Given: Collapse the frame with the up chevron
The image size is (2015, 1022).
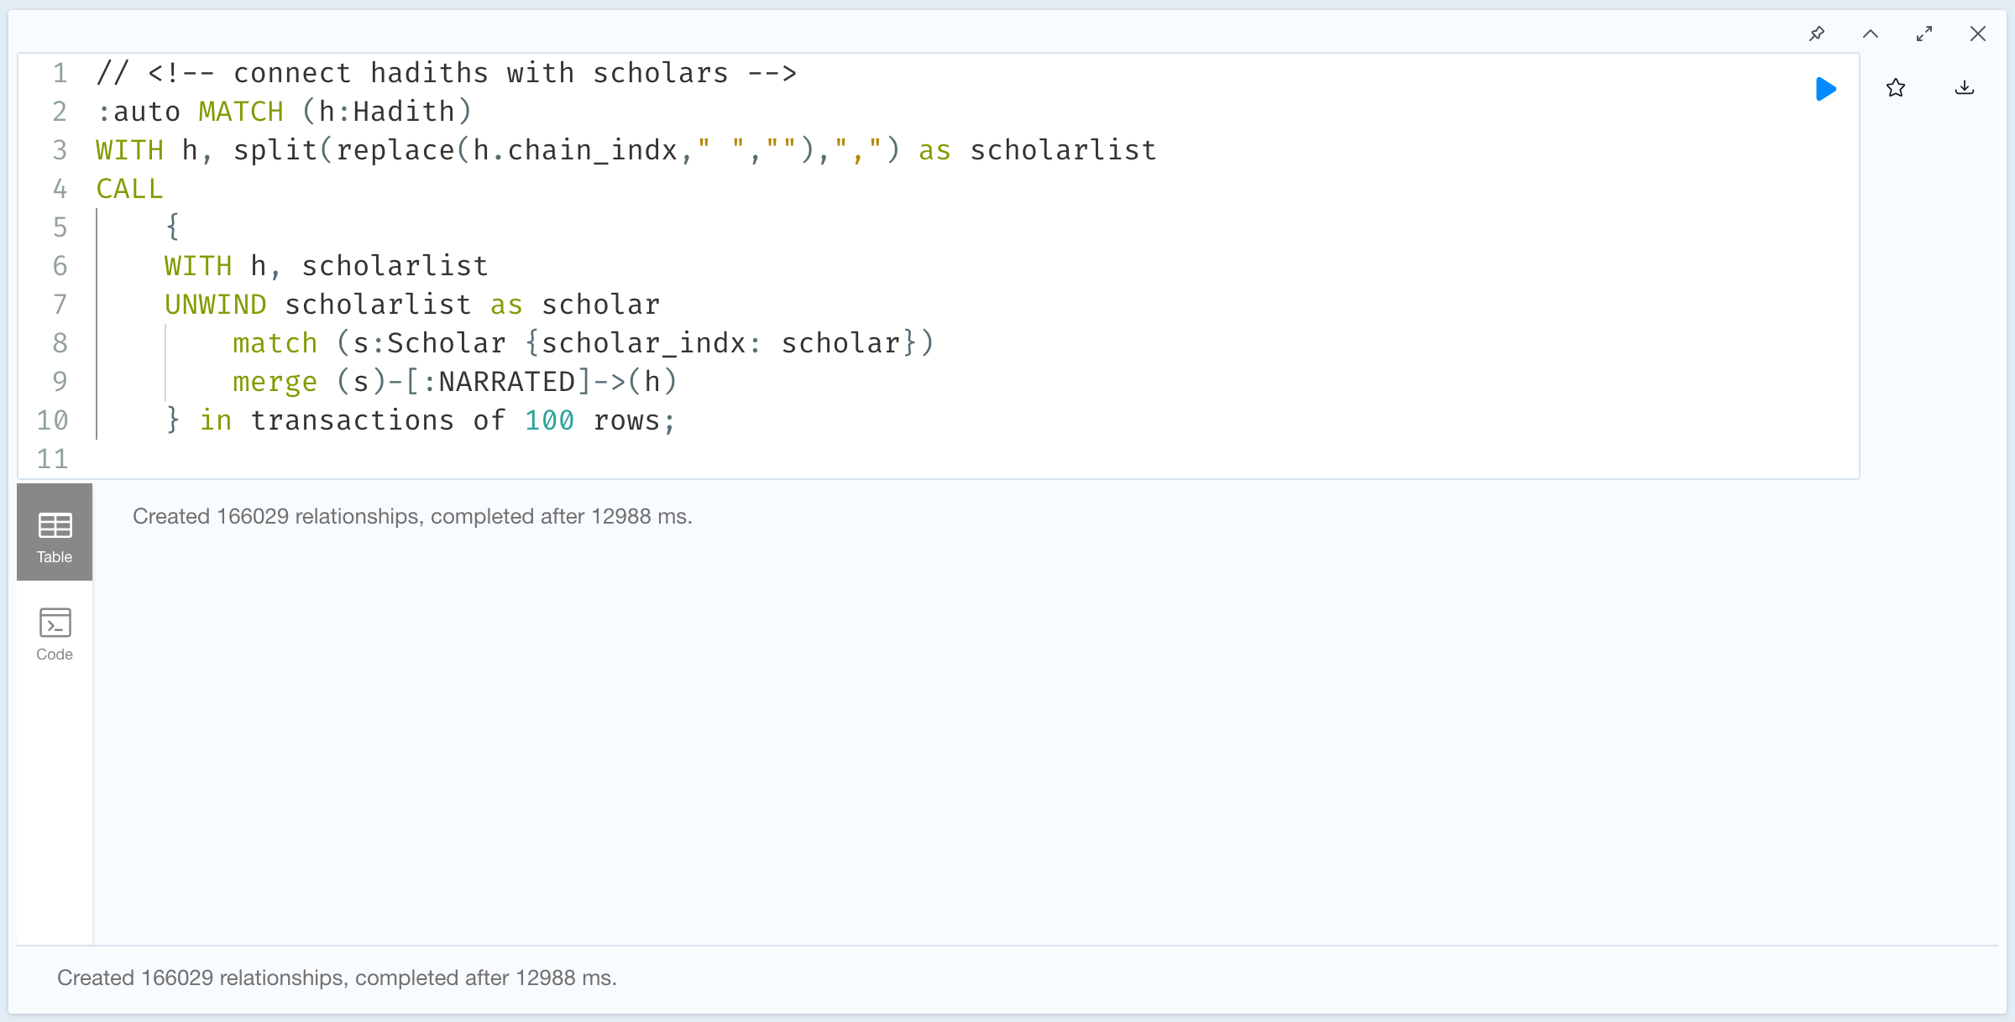Looking at the screenshot, I should click(x=1871, y=34).
